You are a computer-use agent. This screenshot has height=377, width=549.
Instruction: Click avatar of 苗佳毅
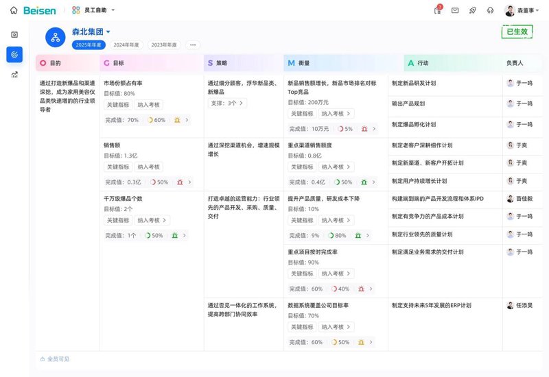click(x=511, y=199)
